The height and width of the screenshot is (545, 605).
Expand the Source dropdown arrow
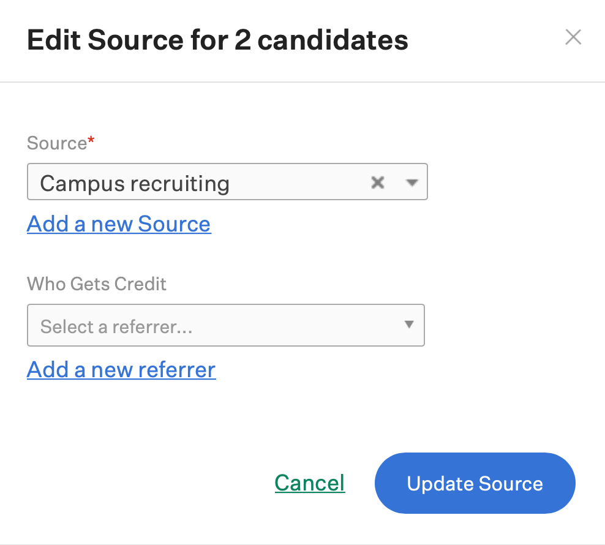[x=412, y=182]
